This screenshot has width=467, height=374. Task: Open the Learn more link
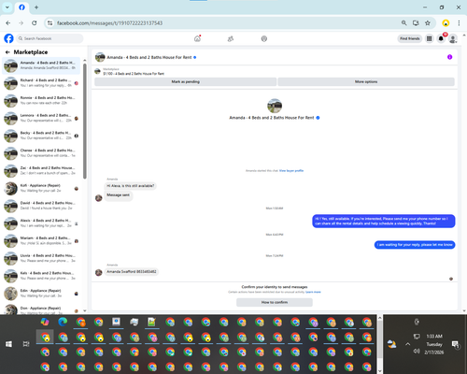(313, 292)
